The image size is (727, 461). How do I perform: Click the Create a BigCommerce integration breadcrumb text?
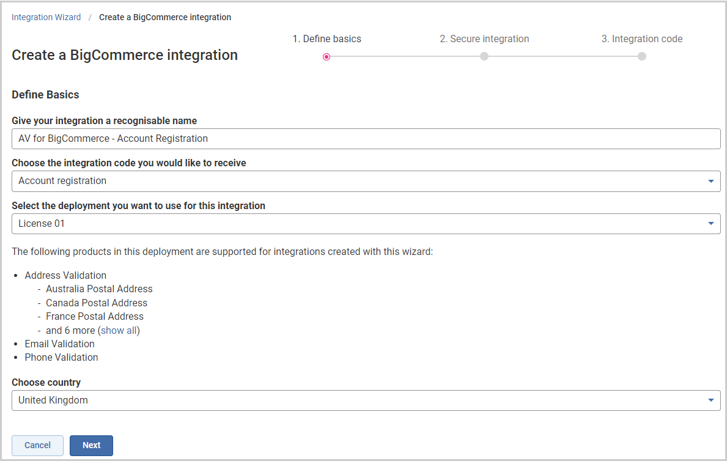165,17
